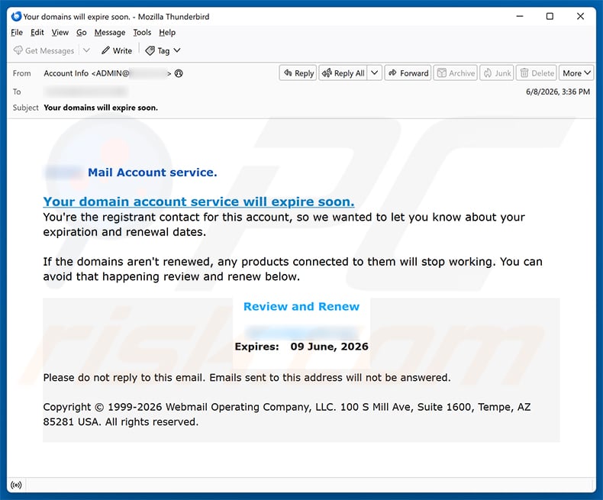Forward this email
Image resolution: width=603 pixels, height=500 pixels.
[x=408, y=73]
